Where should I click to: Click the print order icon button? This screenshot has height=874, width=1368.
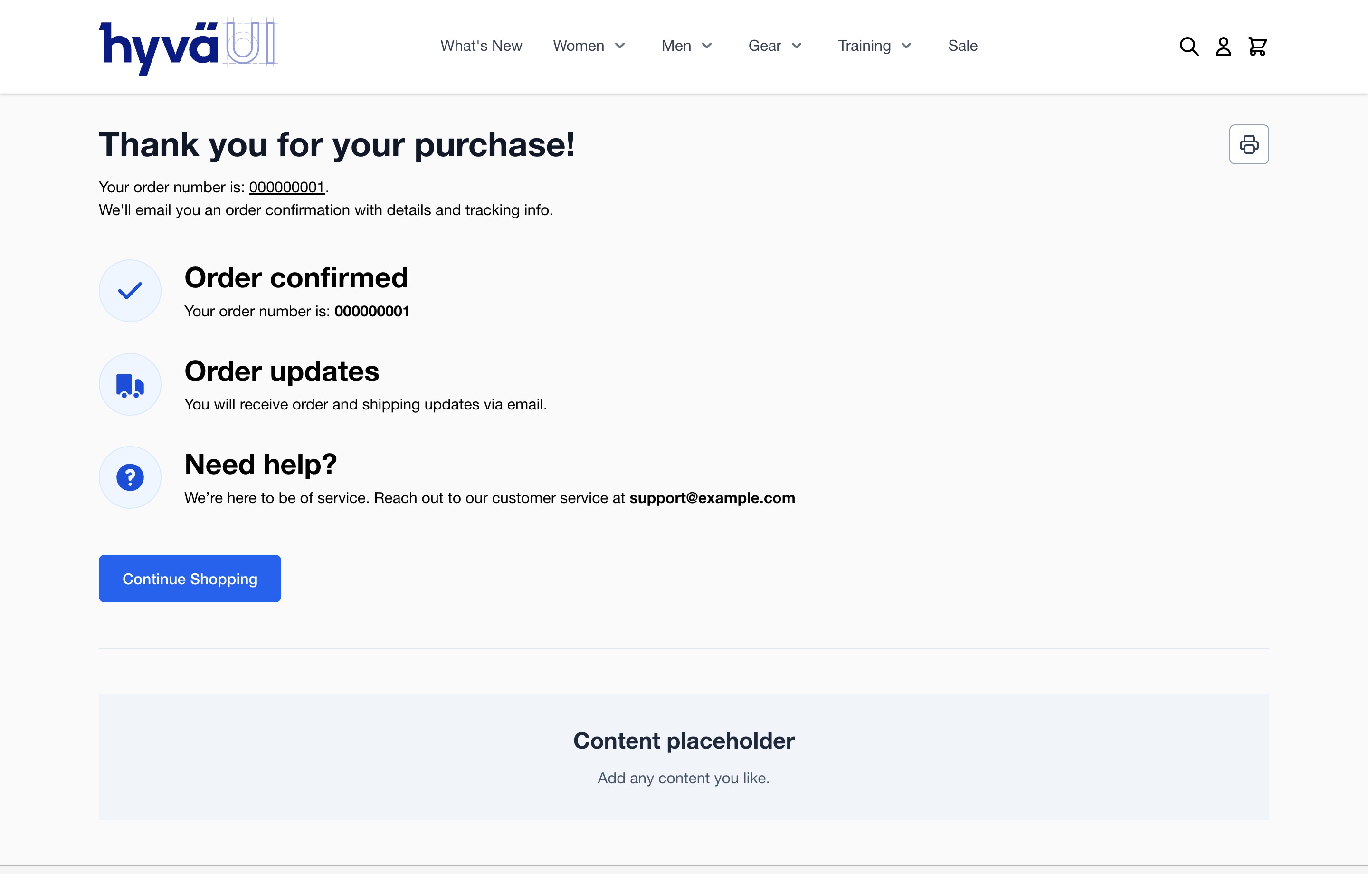click(1249, 144)
